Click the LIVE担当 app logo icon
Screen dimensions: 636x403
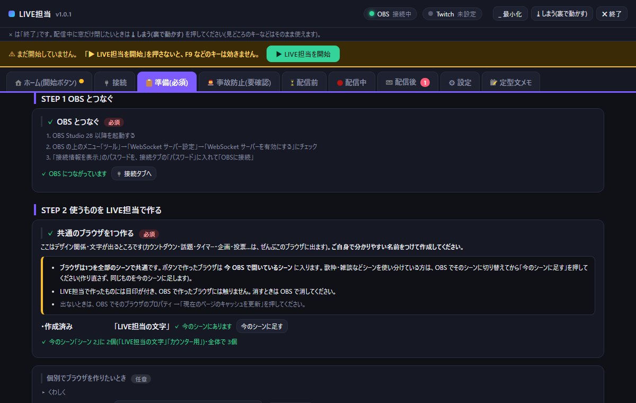click(12, 14)
